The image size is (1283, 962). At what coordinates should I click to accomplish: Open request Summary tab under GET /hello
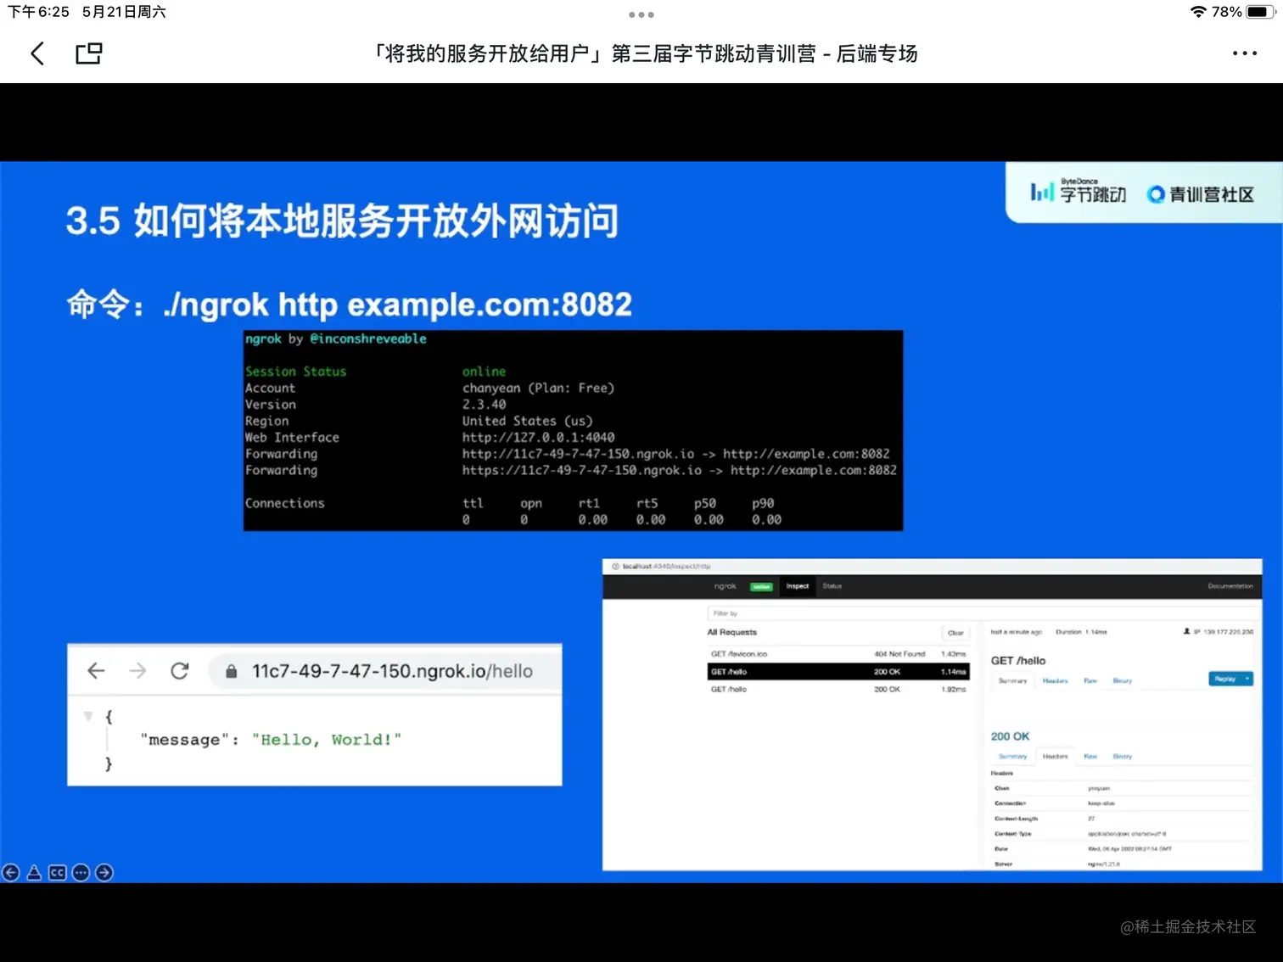click(1012, 680)
